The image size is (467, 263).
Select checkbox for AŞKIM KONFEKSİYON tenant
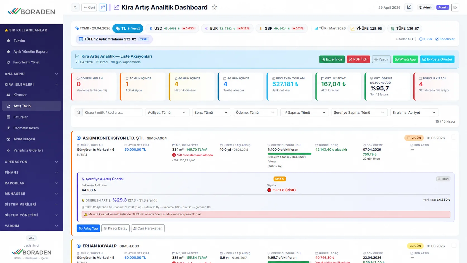[x=454, y=137]
